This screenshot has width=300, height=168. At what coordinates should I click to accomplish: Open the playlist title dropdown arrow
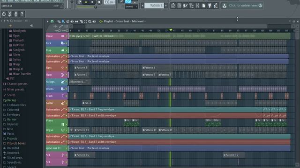point(145,21)
